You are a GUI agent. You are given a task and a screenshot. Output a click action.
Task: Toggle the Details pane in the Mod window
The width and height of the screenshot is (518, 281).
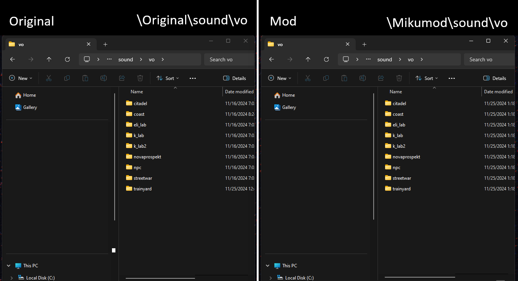pos(495,78)
